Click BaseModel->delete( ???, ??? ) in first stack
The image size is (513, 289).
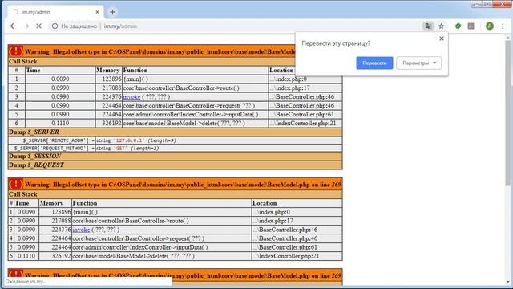click(184, 123)
